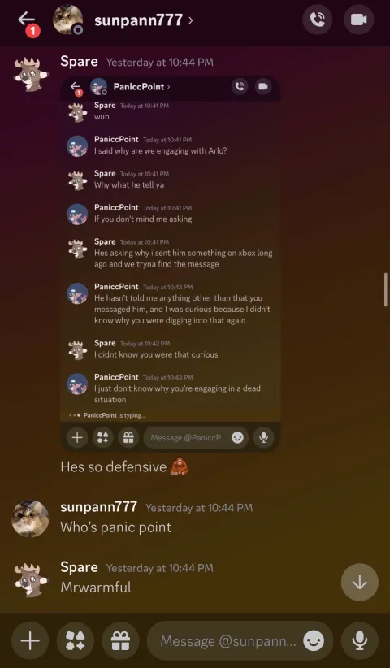Start a voice call with sunpann777

tap(317, 20)
